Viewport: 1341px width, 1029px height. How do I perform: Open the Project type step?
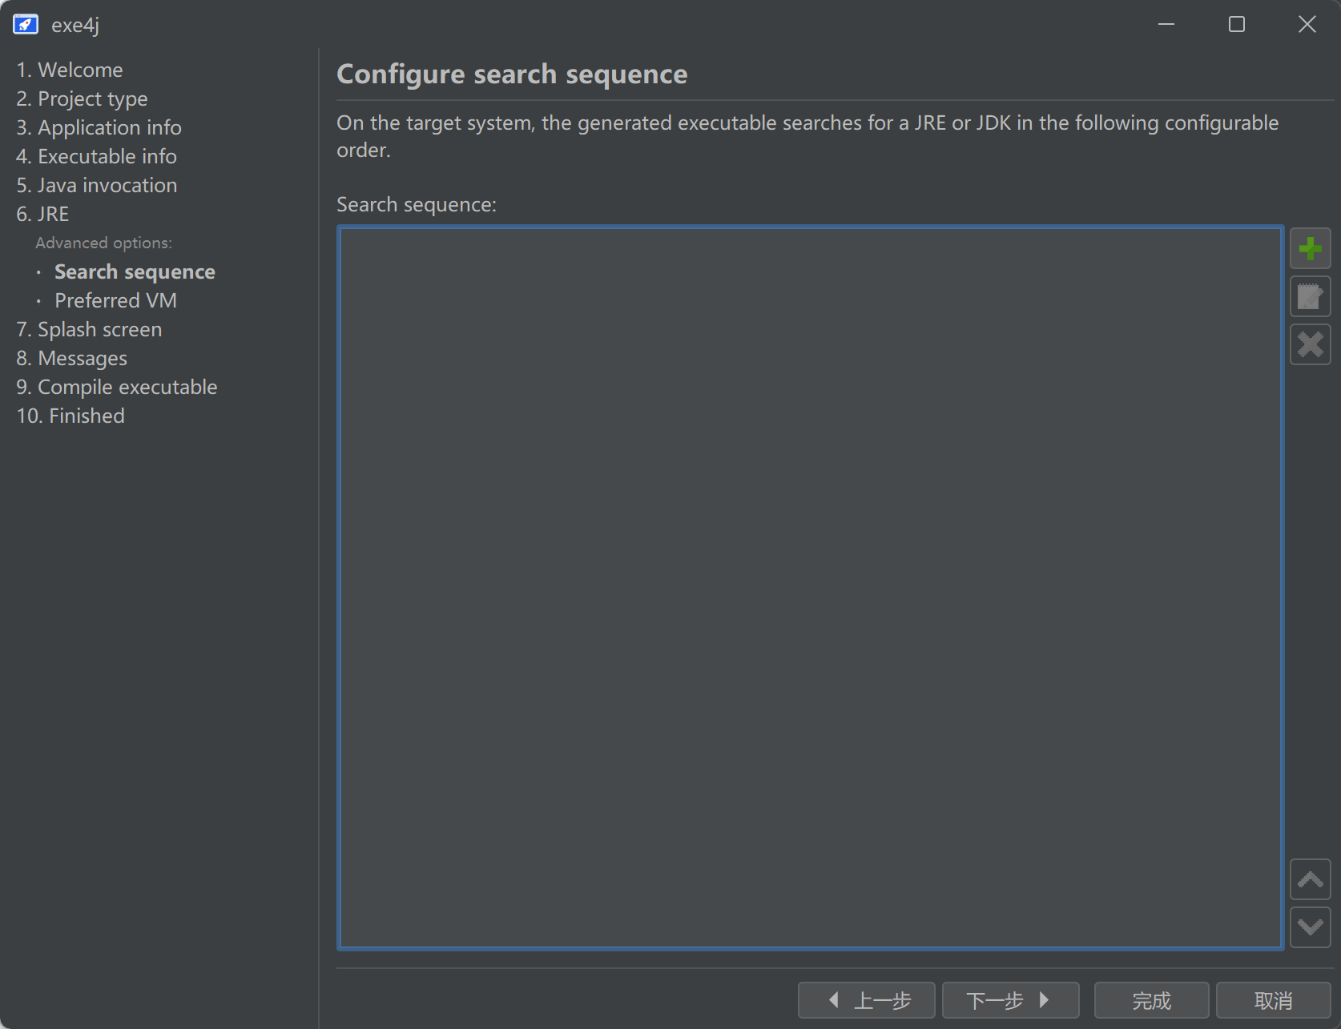point(82,98)
